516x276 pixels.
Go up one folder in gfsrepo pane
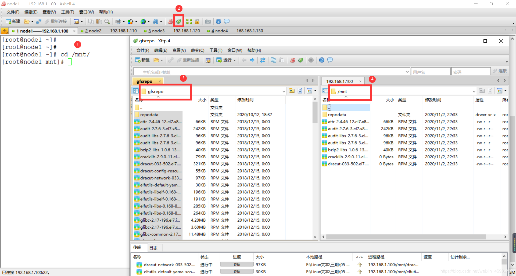[x=292, y=91]
